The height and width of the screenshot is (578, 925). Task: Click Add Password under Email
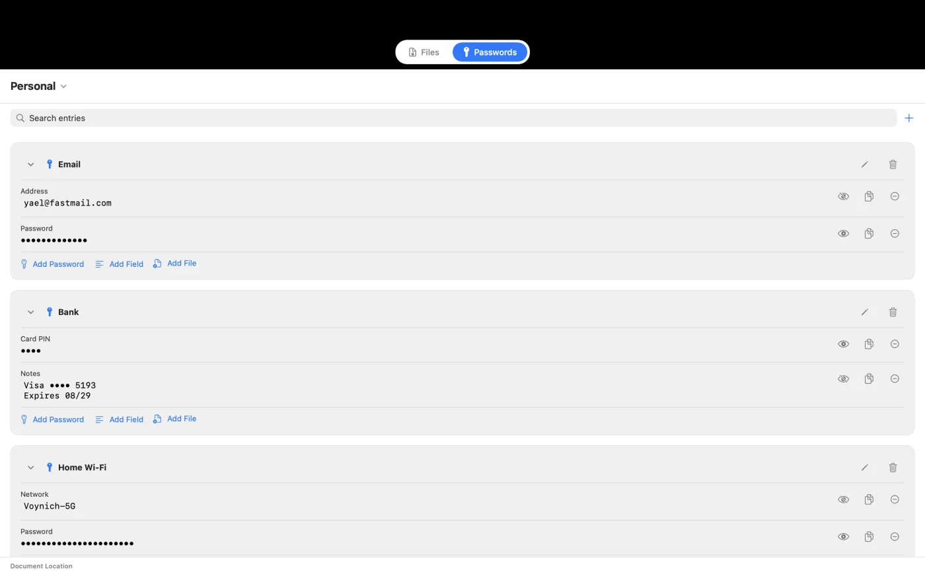52,264
